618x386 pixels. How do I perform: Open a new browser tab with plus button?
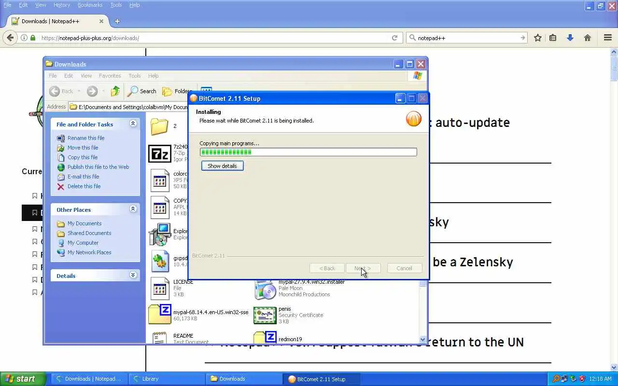coord(117,21)
